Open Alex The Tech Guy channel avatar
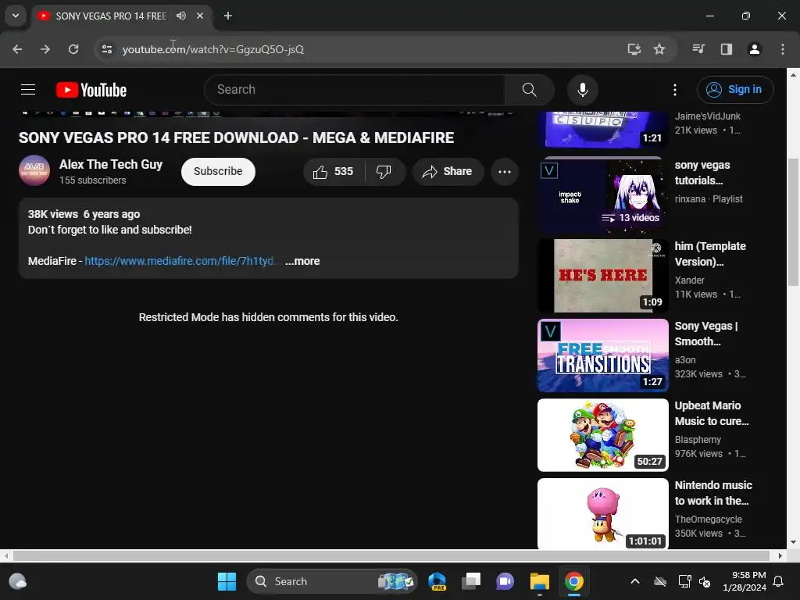Screen dimensions: 800x600 coord(34,170)
